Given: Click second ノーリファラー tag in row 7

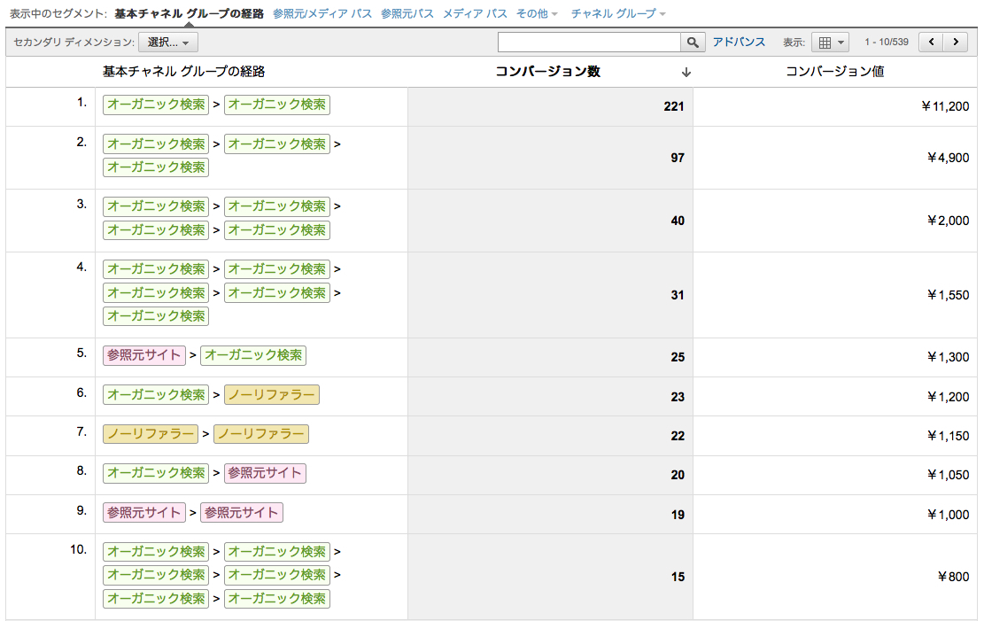Looking at the screenshot, I should click(261, 434).
